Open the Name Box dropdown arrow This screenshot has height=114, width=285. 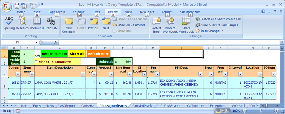coord(37,42)
